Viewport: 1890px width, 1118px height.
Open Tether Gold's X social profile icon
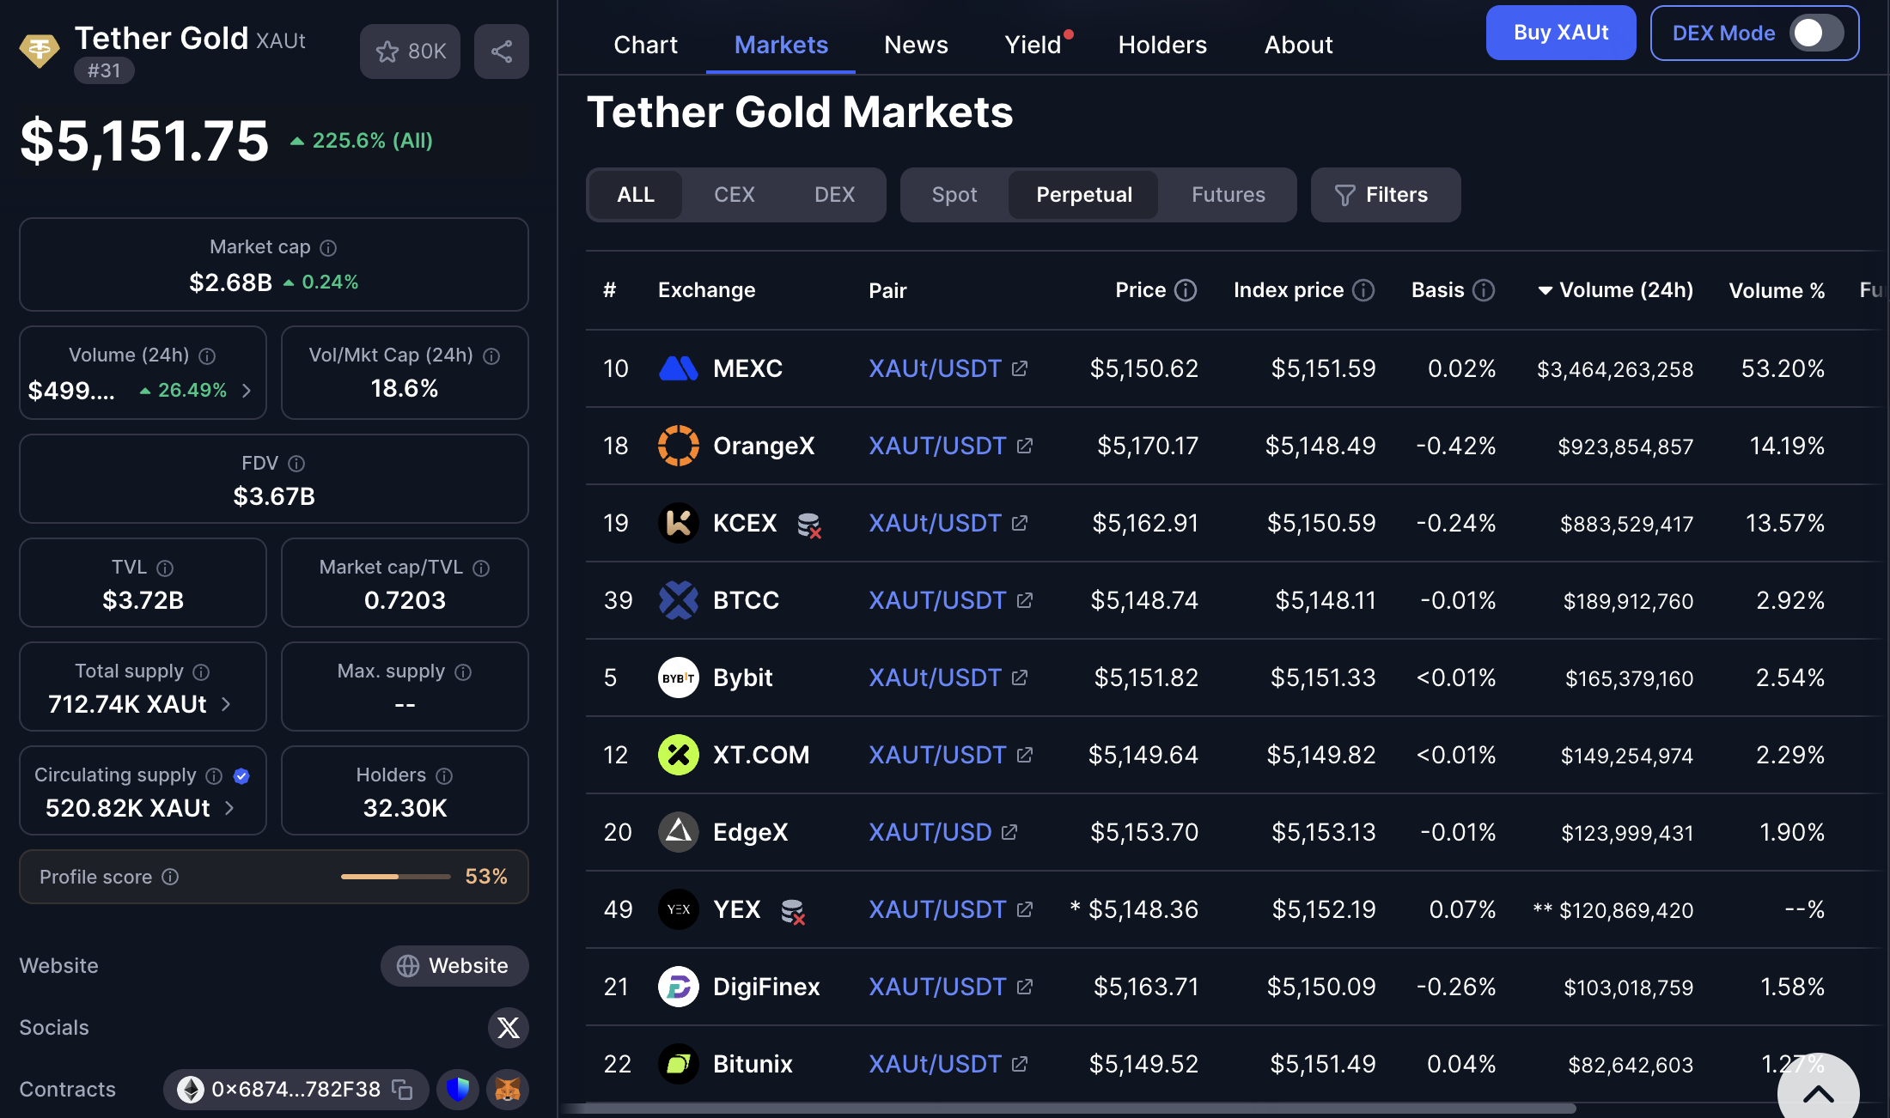point(508,1028)
